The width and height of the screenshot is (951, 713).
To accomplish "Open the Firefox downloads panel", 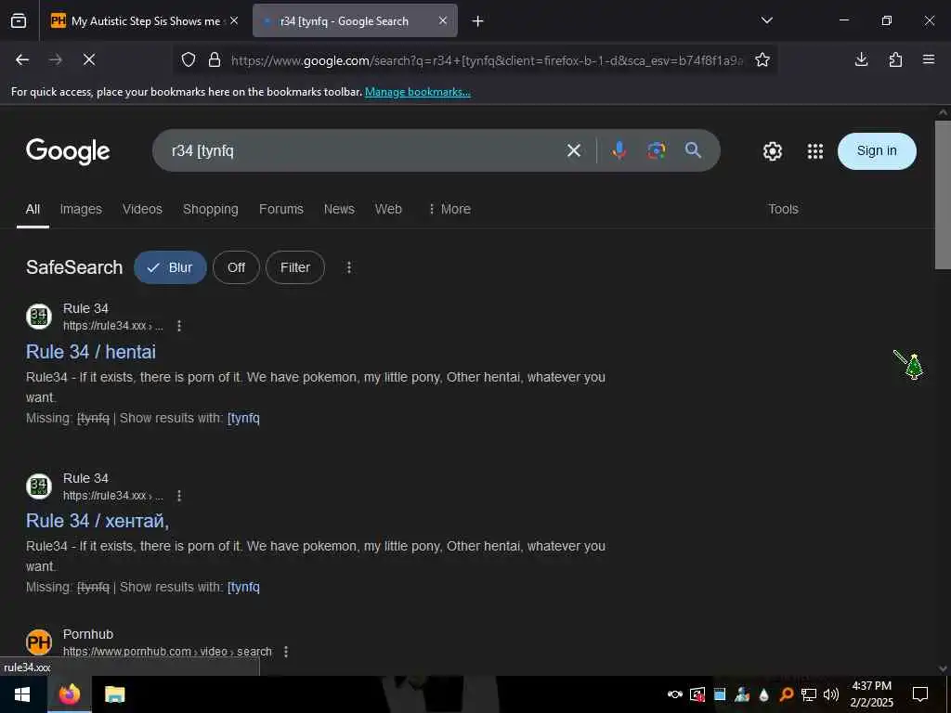I will 861,59.
